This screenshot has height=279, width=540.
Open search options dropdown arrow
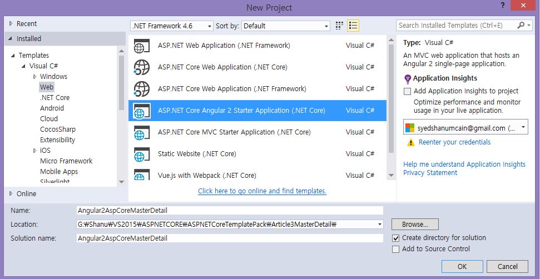point(529,26)
